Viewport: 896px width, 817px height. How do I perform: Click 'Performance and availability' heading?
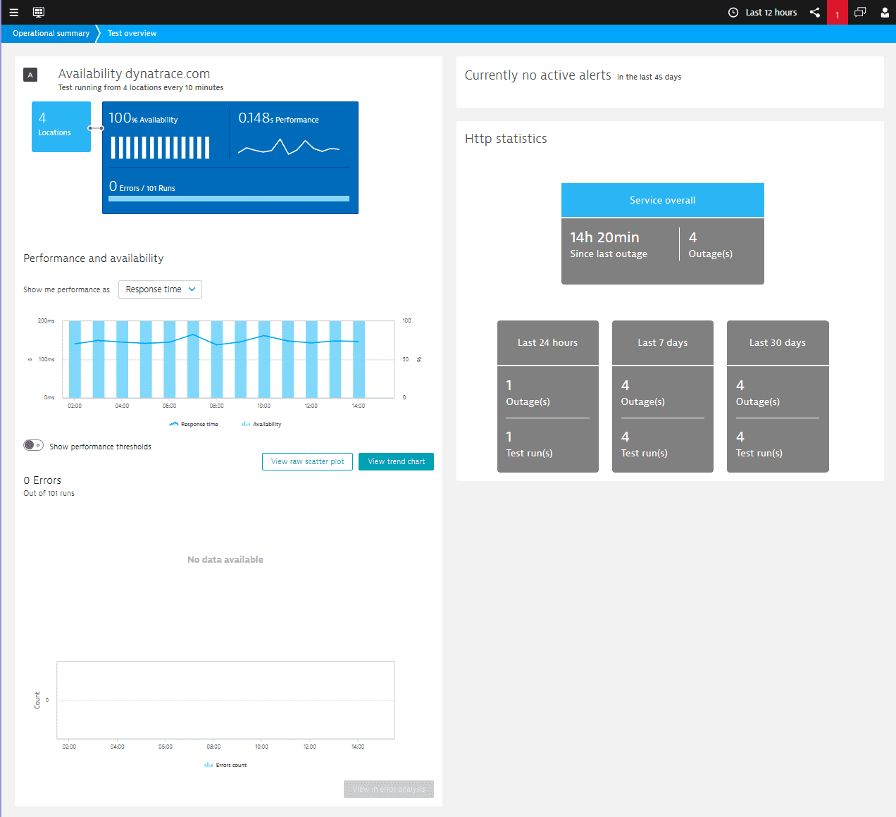pyautogui.click(x=94, y=258)
